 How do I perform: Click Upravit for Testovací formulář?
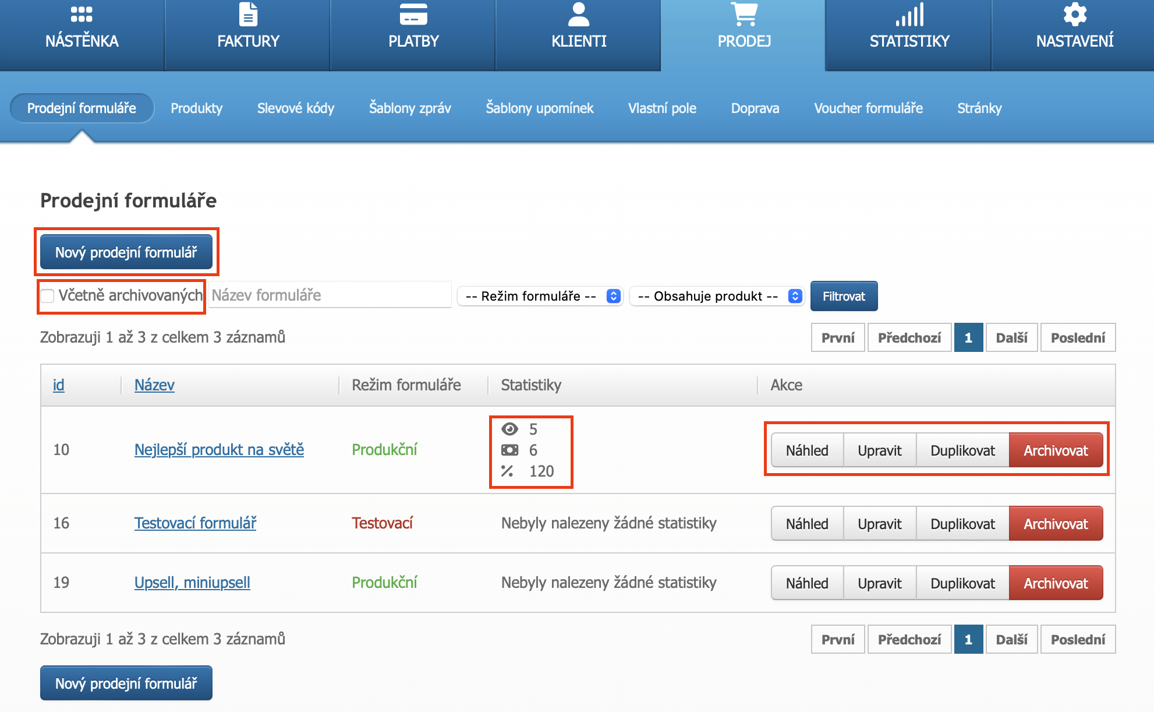[x=879, y=523]
